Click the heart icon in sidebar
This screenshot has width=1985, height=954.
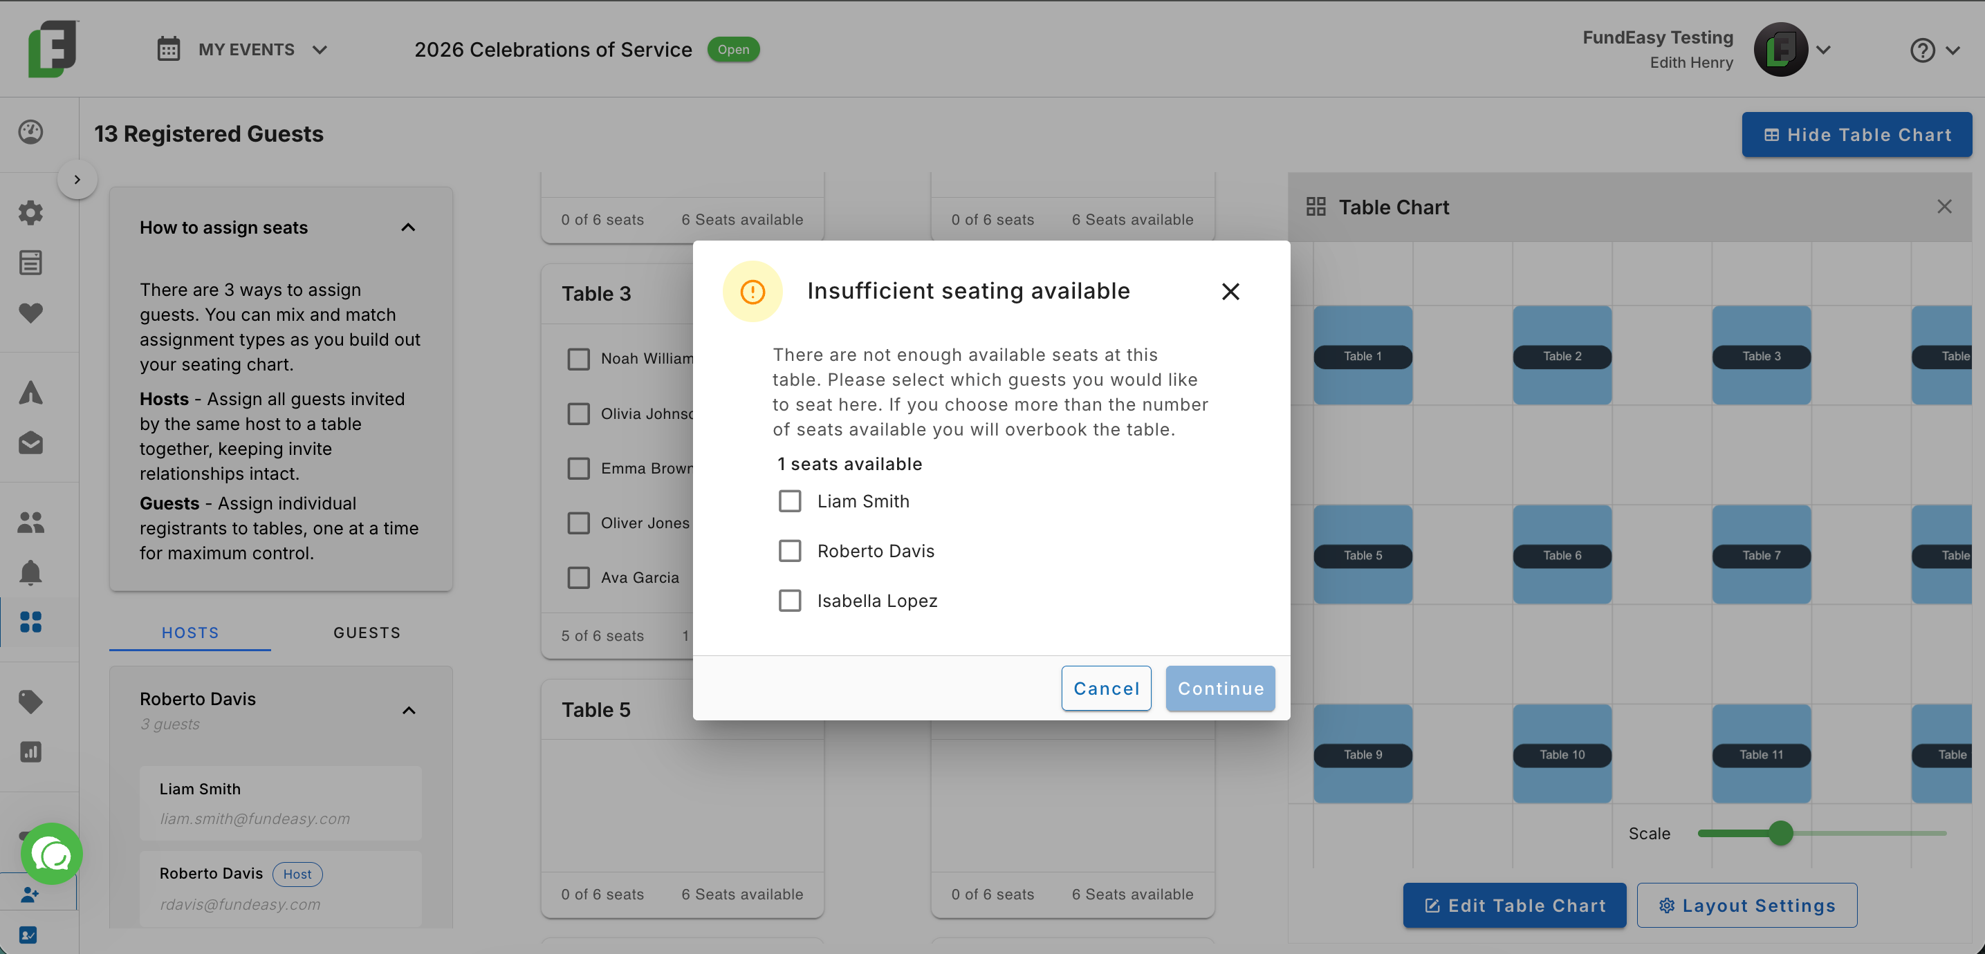coord(31,313)
